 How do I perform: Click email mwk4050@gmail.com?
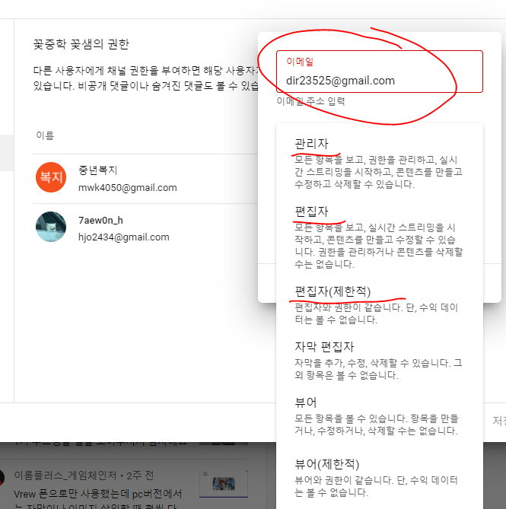pyautogui.click(x=128, y=188)
